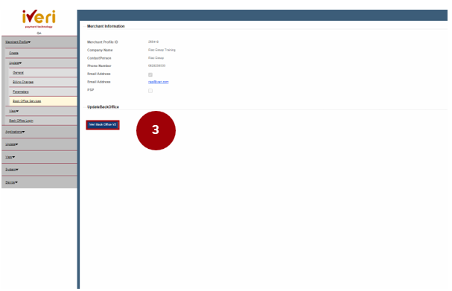This screenshot has width=452, height=291.
Task: Expand the top-level View section below Applications
Action: [10, 157]
